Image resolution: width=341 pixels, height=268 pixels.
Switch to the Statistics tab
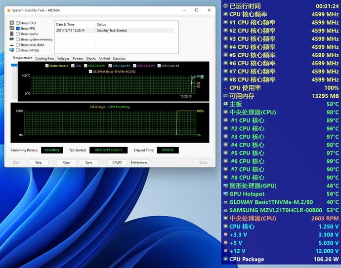119,58
